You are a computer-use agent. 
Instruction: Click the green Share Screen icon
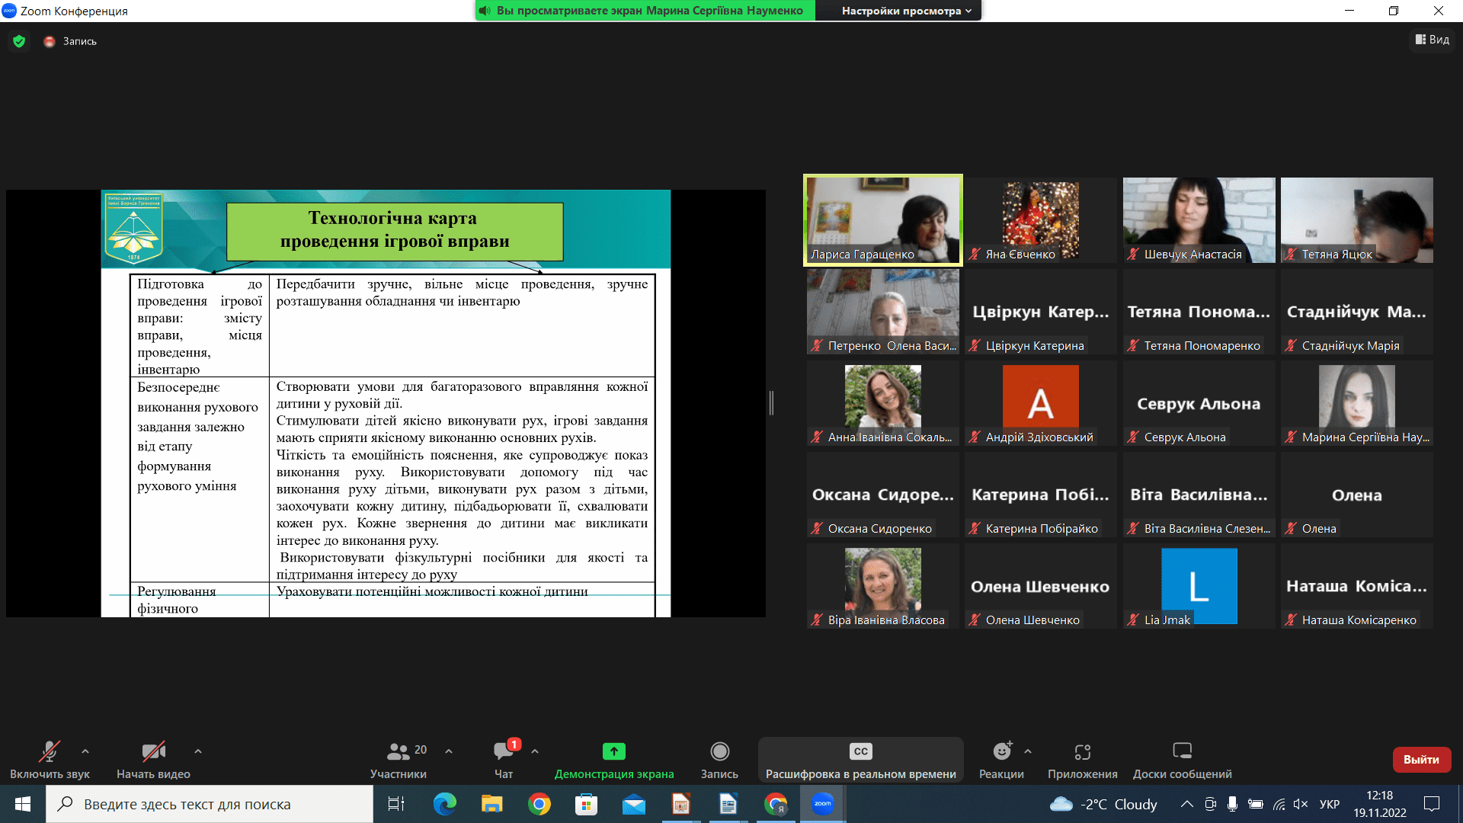[x=613, y=751]
